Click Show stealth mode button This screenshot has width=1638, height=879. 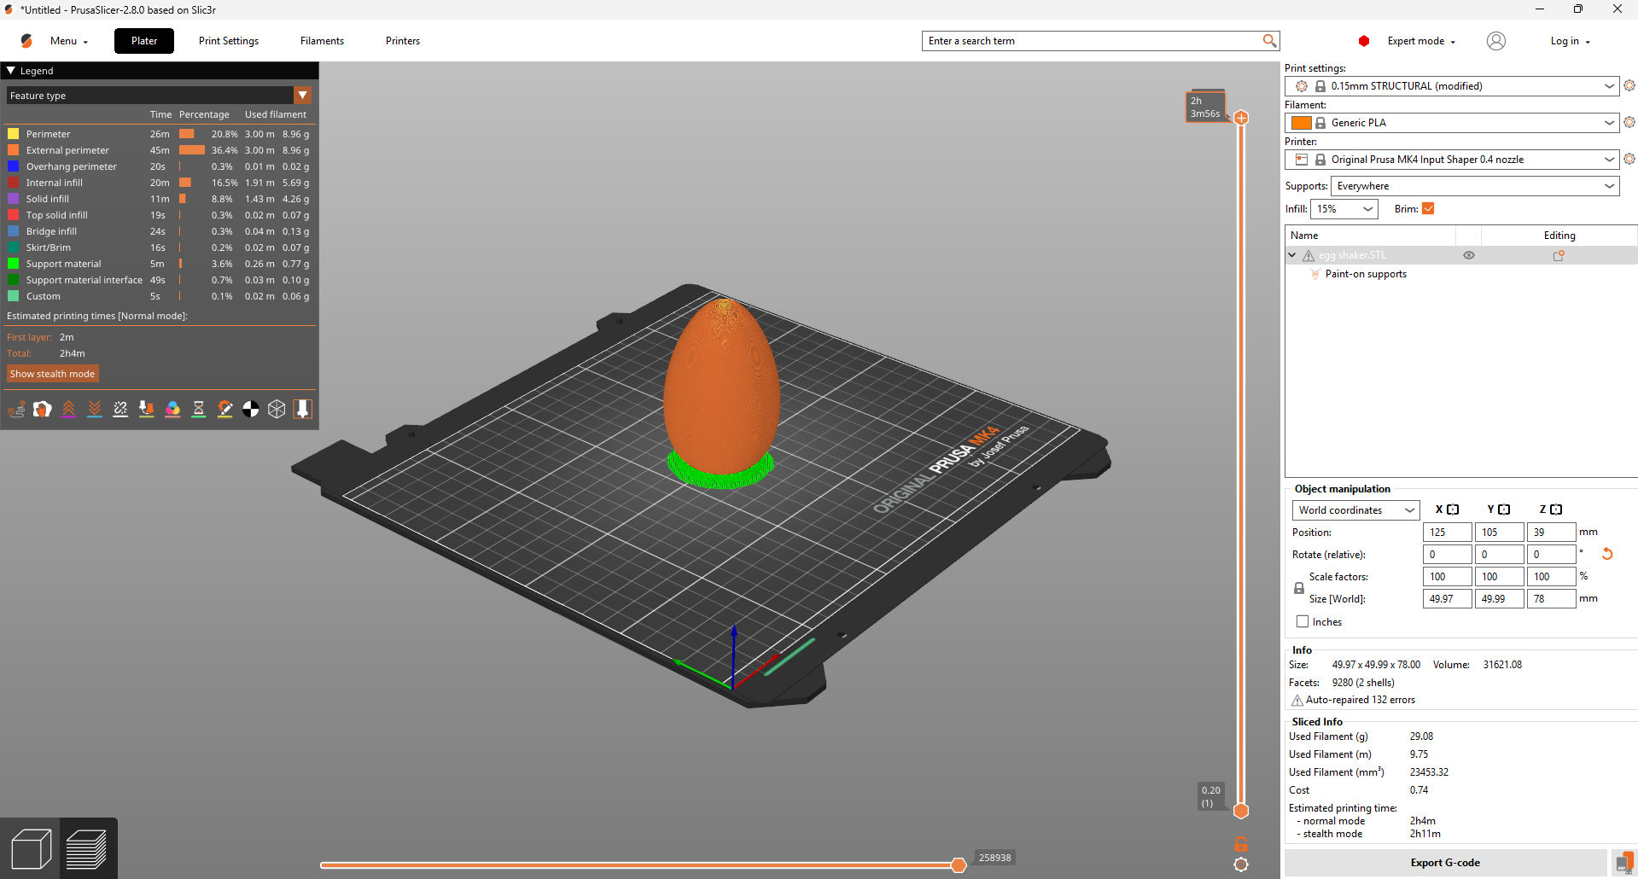(53, 374)
